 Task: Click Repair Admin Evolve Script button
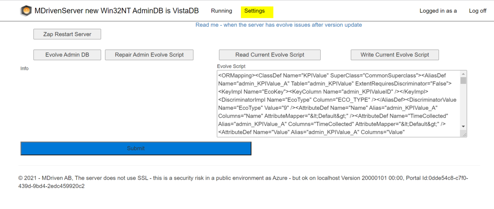pos(149,55)
